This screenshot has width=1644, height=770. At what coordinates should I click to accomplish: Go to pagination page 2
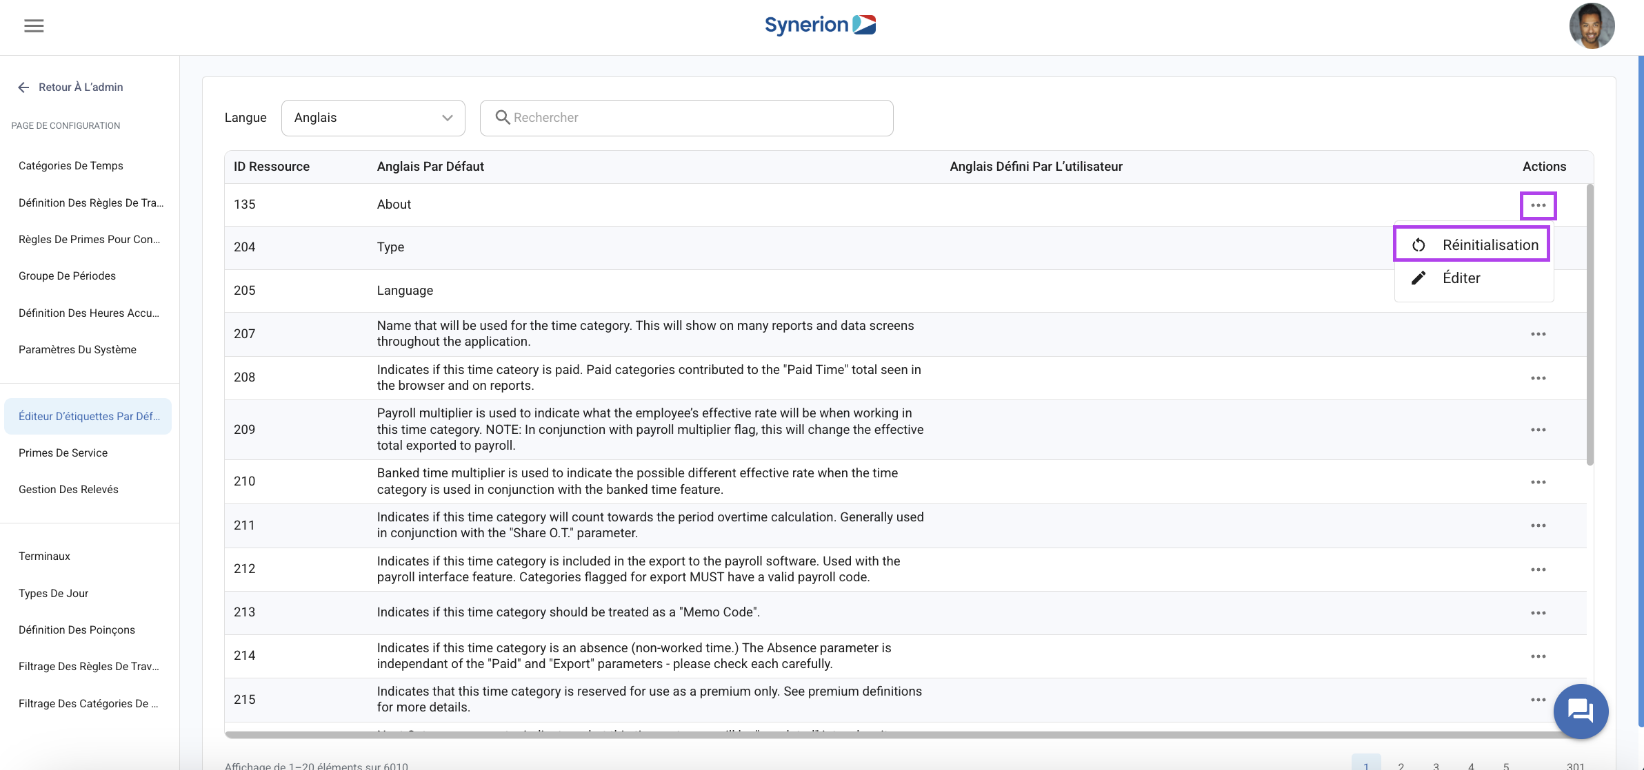click(1401, 765)
